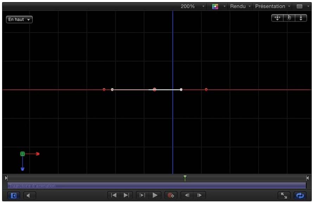Click the Play button

click(155, 195)
